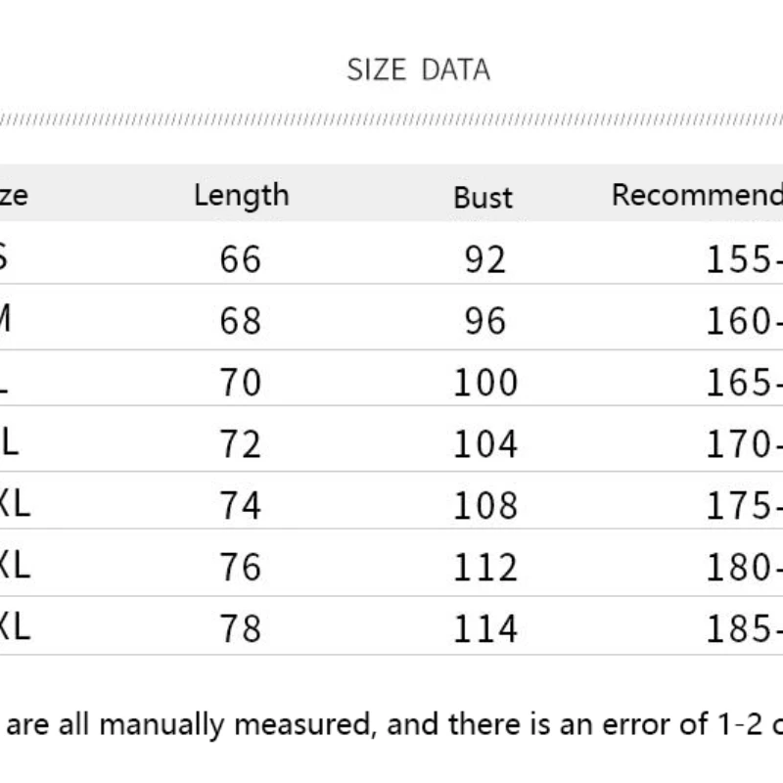
Task: Select the recommended height starting with 170
Action: pos(744,445)
